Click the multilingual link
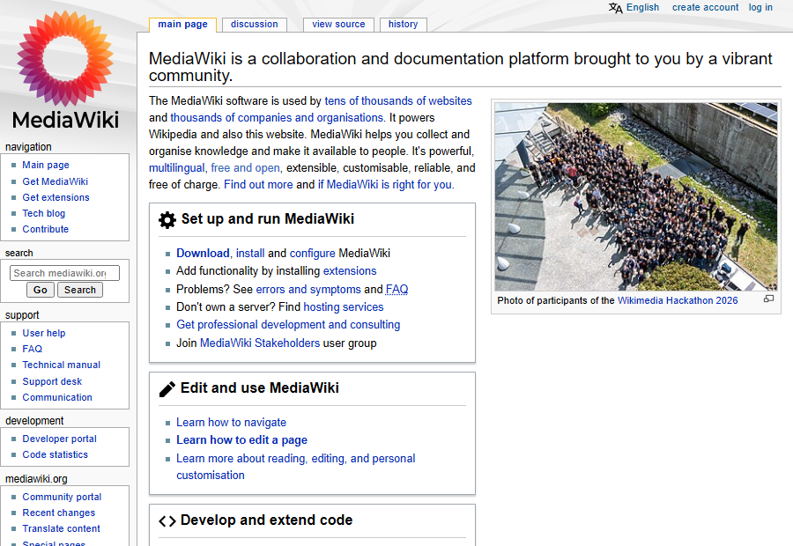The width and height of the screenshot is (793, 546). click(176, 168)
